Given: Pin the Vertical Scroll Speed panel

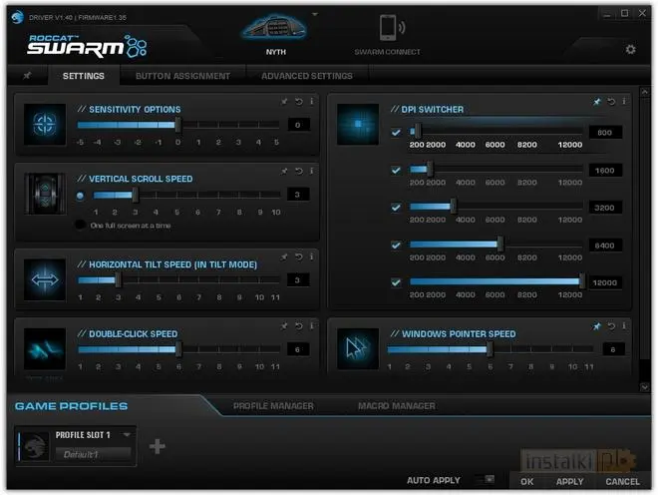Looking at the screenshot, I should pos(284,171).
